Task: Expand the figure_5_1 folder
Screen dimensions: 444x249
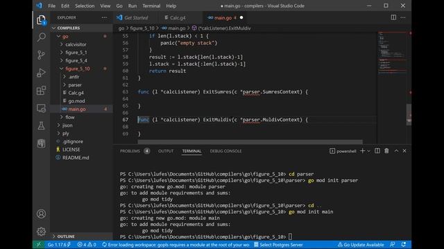Action: [76, 53]
